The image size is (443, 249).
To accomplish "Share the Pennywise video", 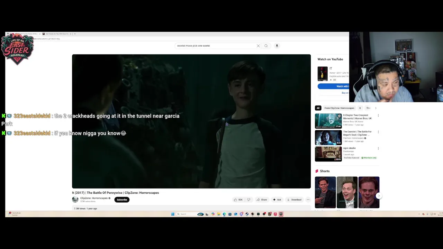I will pyautogui.click(x=262, y=200).
